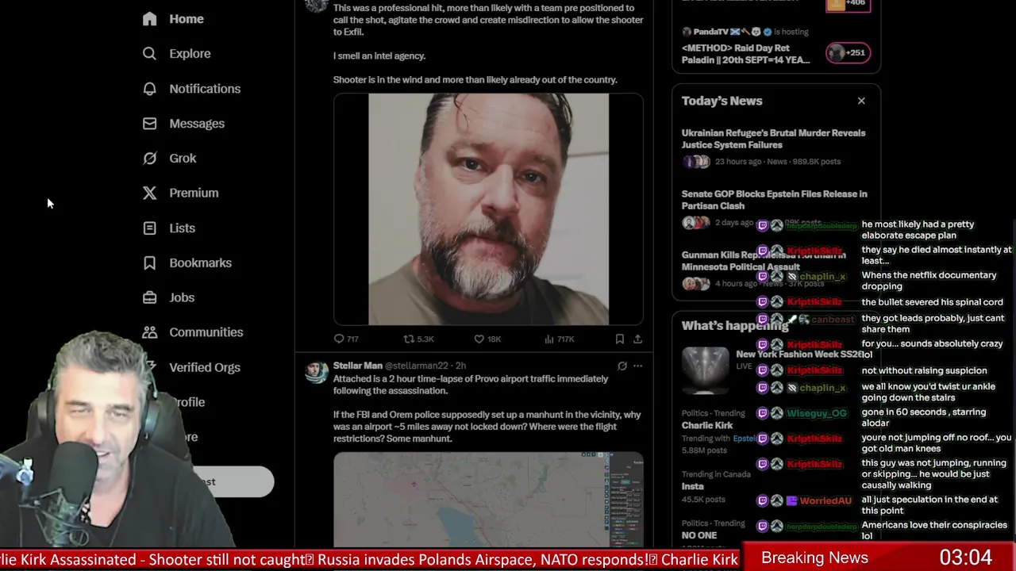
Task: Select Messages menu label
Action: (197, 124)
